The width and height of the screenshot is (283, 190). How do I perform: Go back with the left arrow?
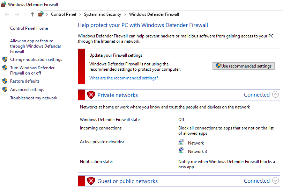coord(7,14)
